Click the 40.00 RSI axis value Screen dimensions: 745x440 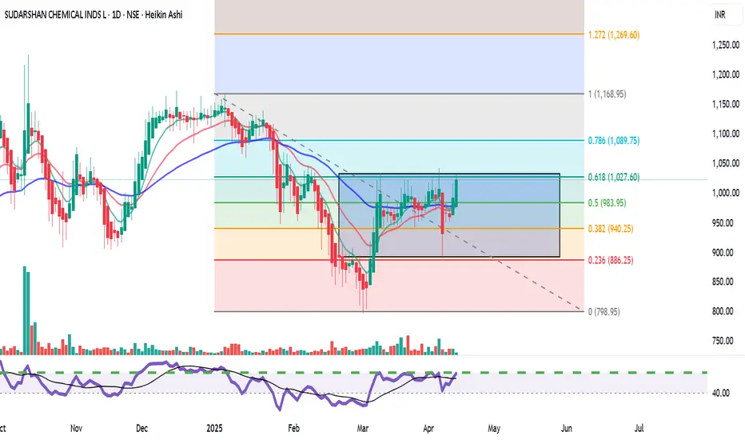tap(721, 393)
